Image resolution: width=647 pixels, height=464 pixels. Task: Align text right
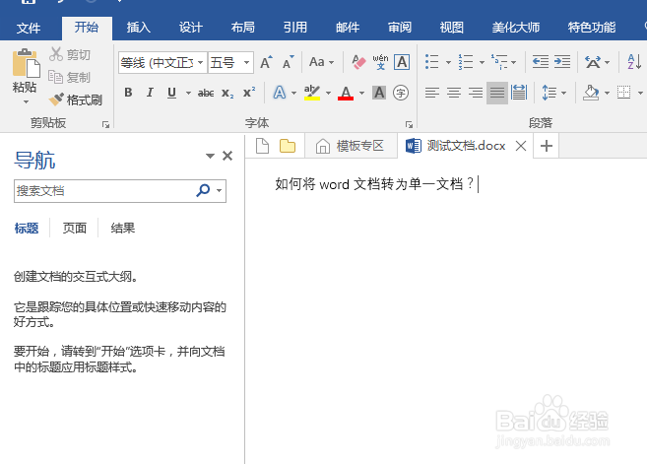pyautogui.click(x=476, y=93)
